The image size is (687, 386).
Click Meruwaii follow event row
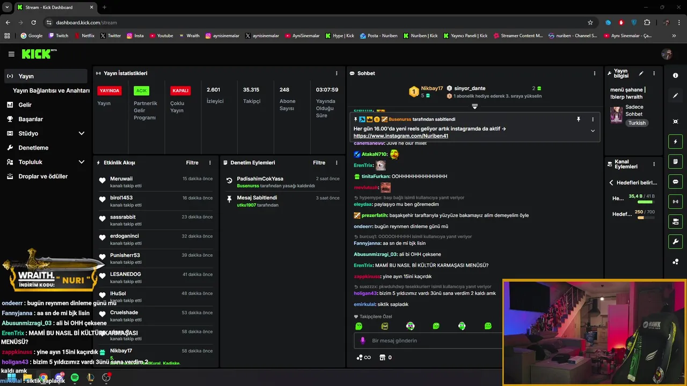pyautogui.click(x=156, y=182)
